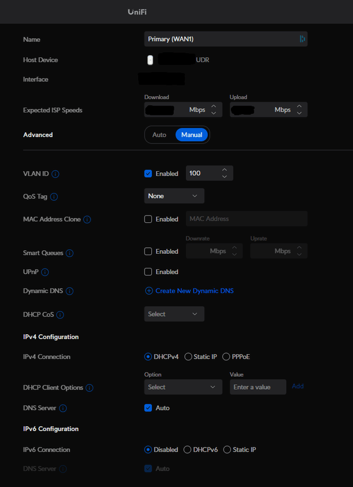Click the Smart Queues info icon
The height and width of the screenshot is (487, 353).
70,253
